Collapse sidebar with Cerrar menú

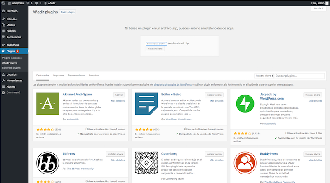(14, 93)
